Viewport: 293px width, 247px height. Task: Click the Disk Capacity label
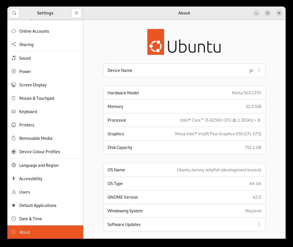click(x=120, y=148)
